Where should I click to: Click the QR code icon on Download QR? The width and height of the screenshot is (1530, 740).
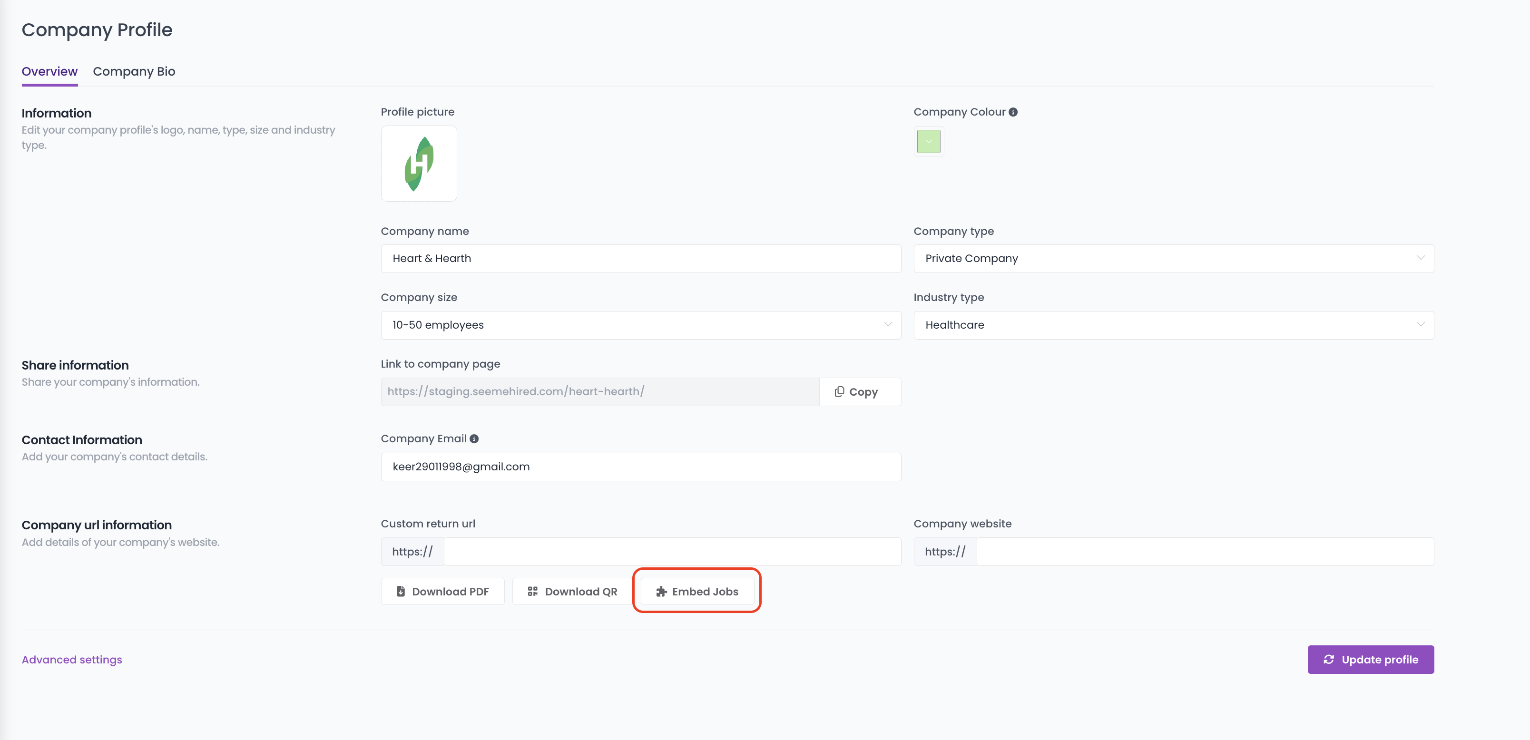532,591
